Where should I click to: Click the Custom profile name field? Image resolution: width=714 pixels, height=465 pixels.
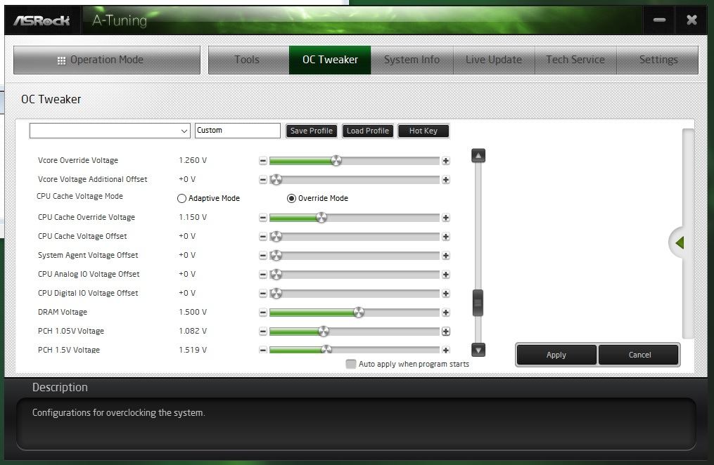(238, 131)
